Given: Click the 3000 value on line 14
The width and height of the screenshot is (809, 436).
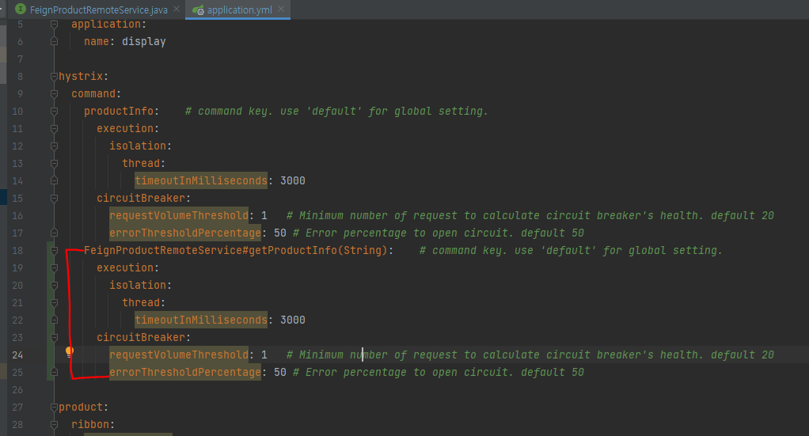Looking at the screenshot, I should pyautogui.click(x=293, y=181).
